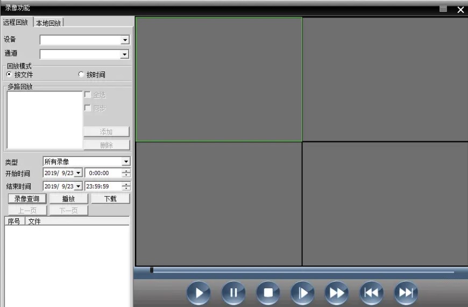This screenshot has width=468, height=307.
Task: Switch to the 远程回放 tab
Action: (x=16, y=22)
